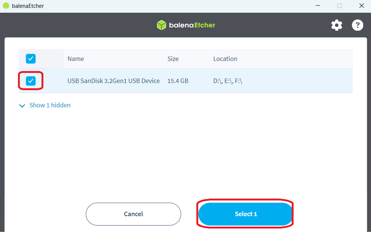Click the help question mark icon

click(358, 25)
